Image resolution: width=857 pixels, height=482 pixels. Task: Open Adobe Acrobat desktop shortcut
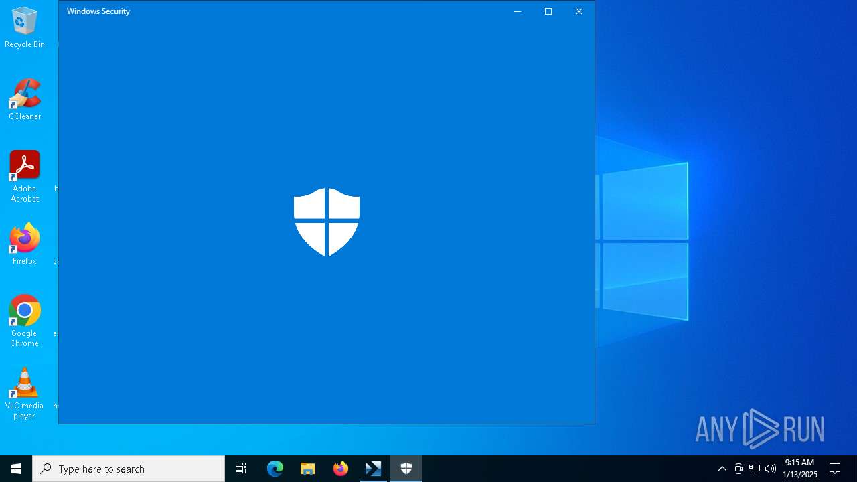[25, 177]
